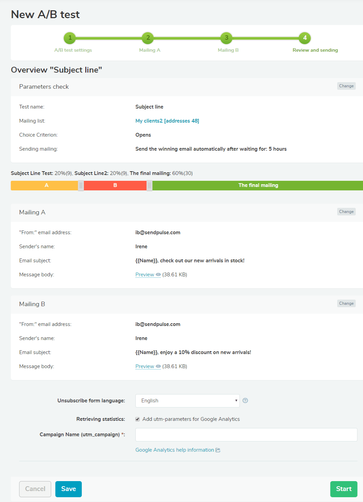Select step 2 circle for Mailing A
Image resolution: width=363 pixels, height=502 pixels.
point(148,38)
